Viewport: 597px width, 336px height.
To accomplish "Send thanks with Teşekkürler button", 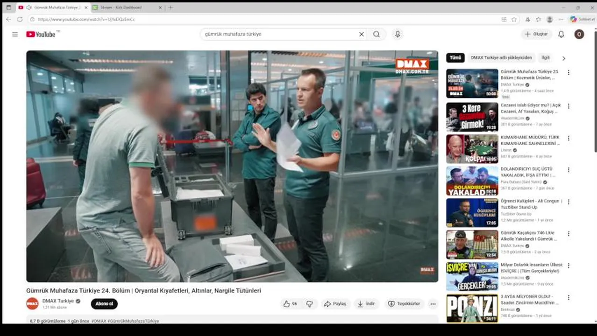I will tap(404, 304).
